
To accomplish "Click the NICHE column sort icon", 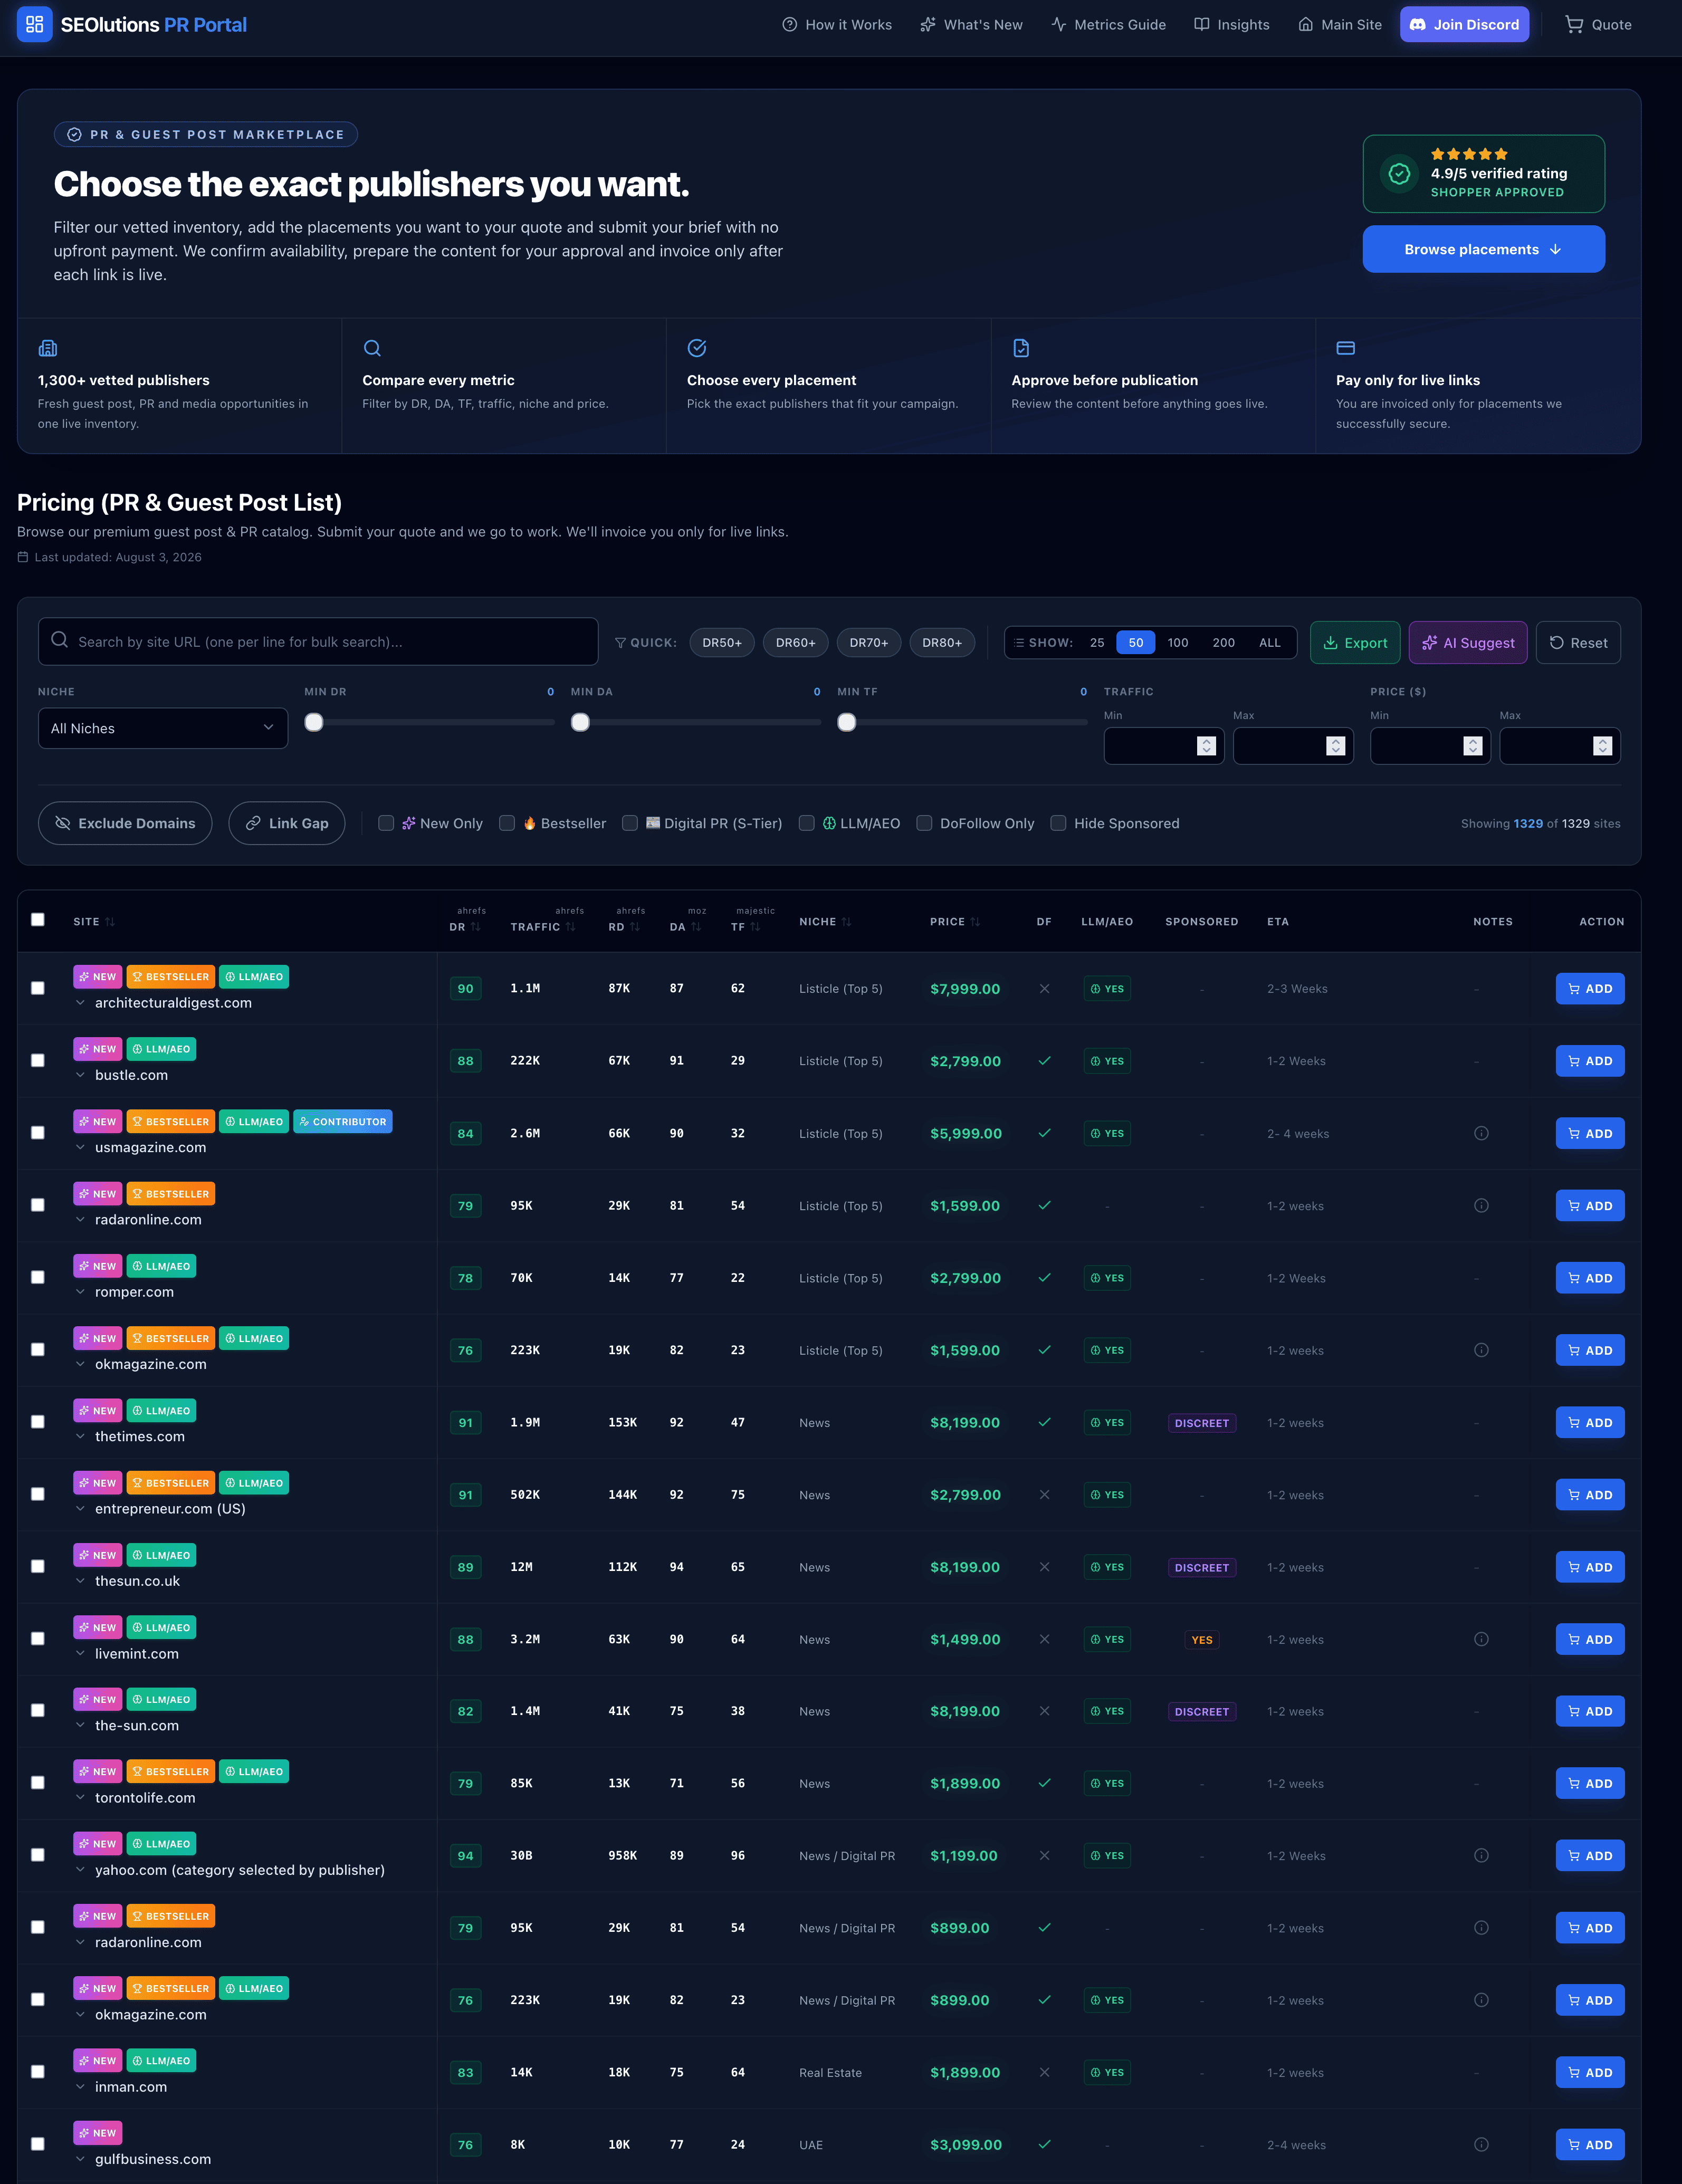I will tap(846, 922).
